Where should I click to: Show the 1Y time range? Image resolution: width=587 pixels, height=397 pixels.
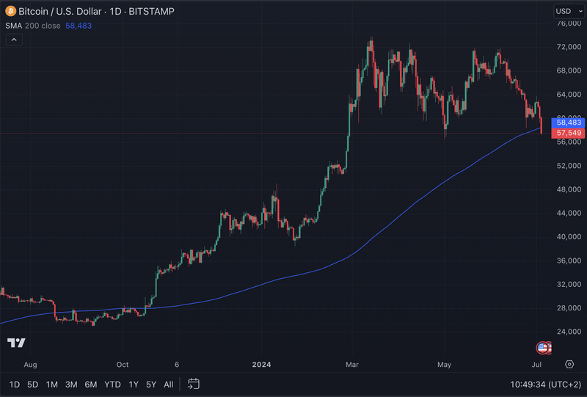coord(134,384)
